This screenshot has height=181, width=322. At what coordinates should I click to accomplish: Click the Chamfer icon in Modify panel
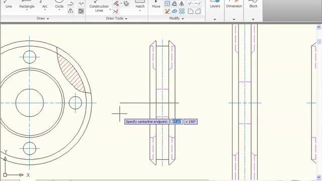coord(198,11)
